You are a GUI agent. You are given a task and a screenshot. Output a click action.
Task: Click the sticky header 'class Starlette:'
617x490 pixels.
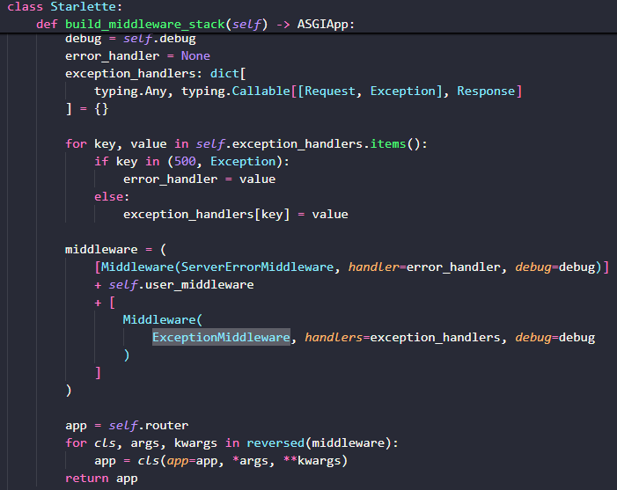[x=65, y=7]
